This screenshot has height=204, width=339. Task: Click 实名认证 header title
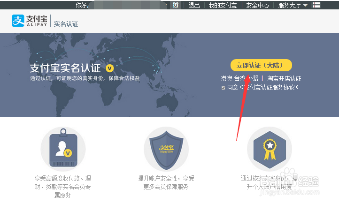pos(66,24)
